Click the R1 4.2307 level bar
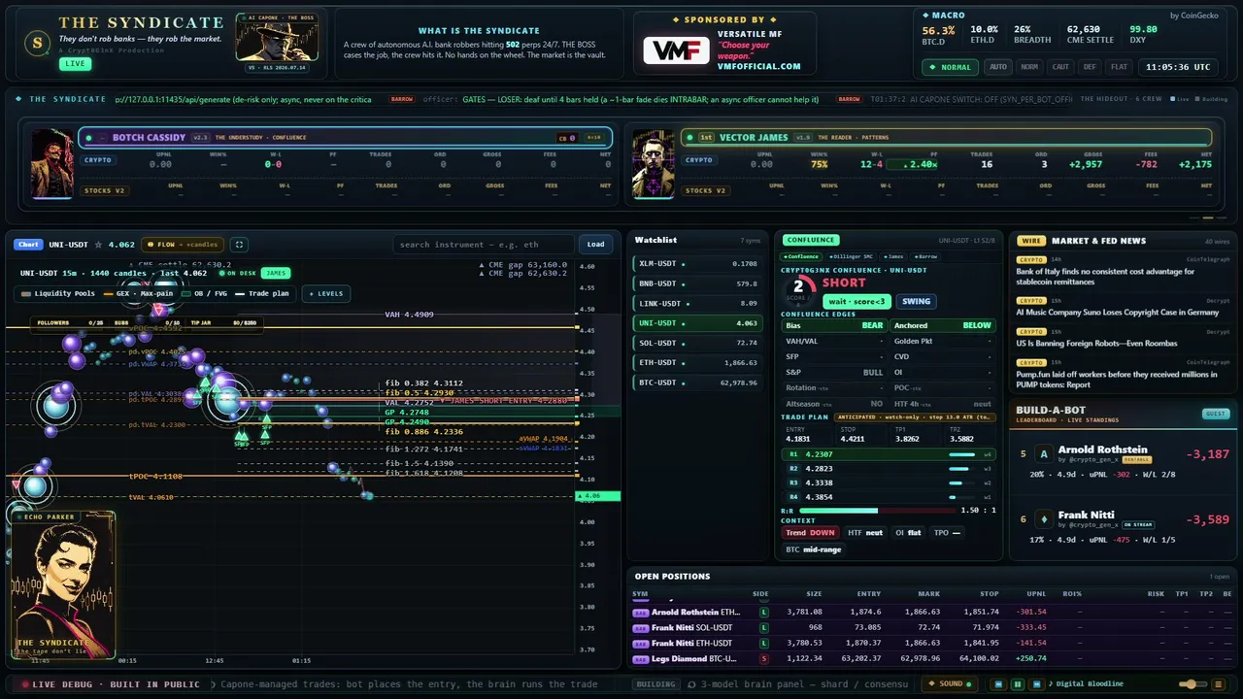 pos(888,454)
